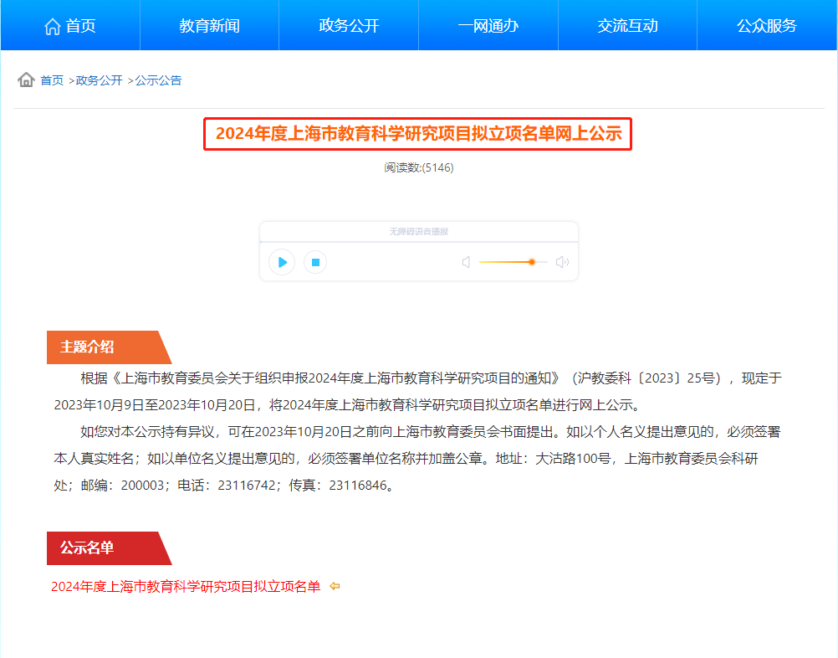The width and height of the screenshot is (838, 658).
Task: Click the red 公示名单 section header
Action: coord(87,548)
